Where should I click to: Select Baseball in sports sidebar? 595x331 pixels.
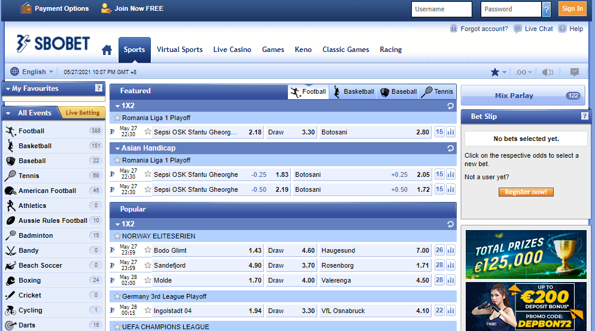click(53, 161)
